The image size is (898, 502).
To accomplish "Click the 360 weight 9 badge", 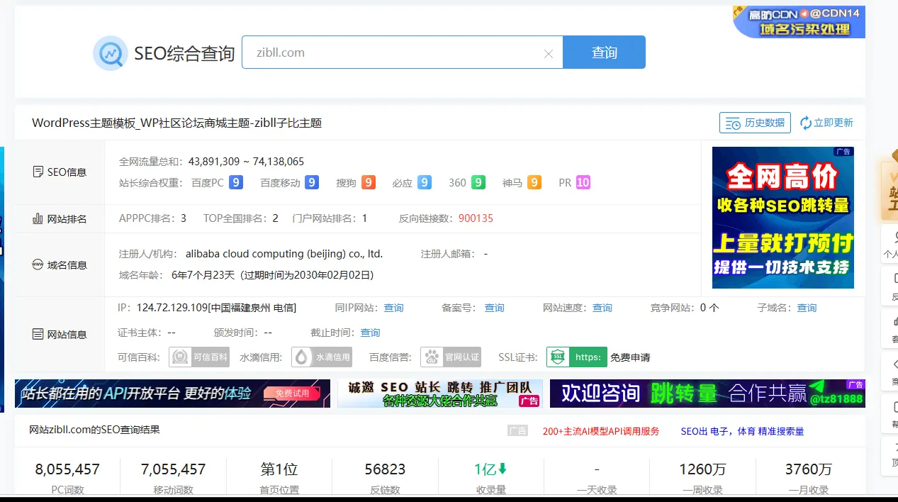I will point(478,182).
